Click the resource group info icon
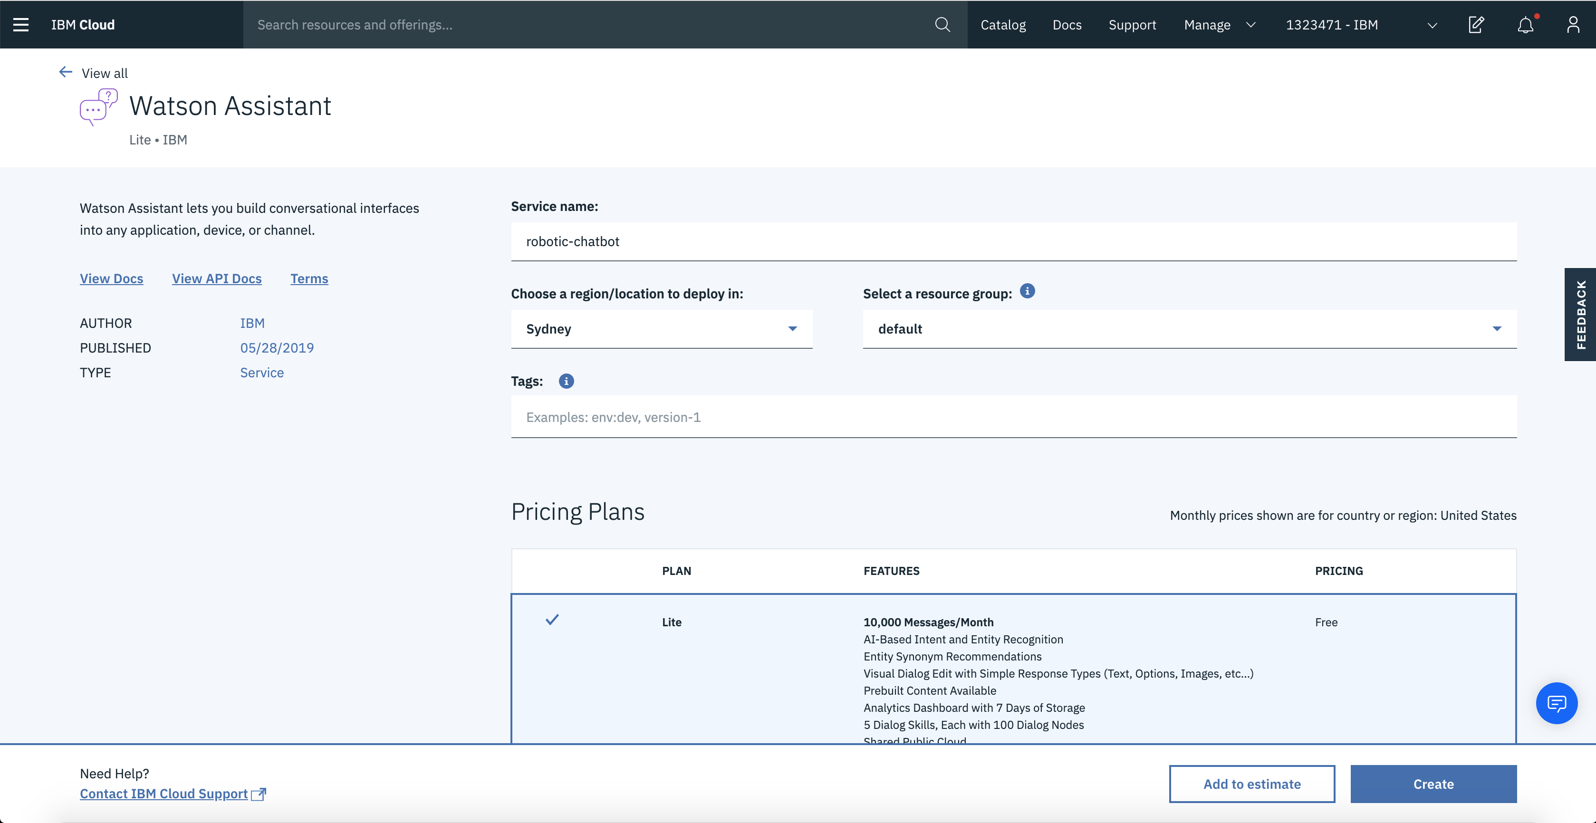 [1027, 291]
